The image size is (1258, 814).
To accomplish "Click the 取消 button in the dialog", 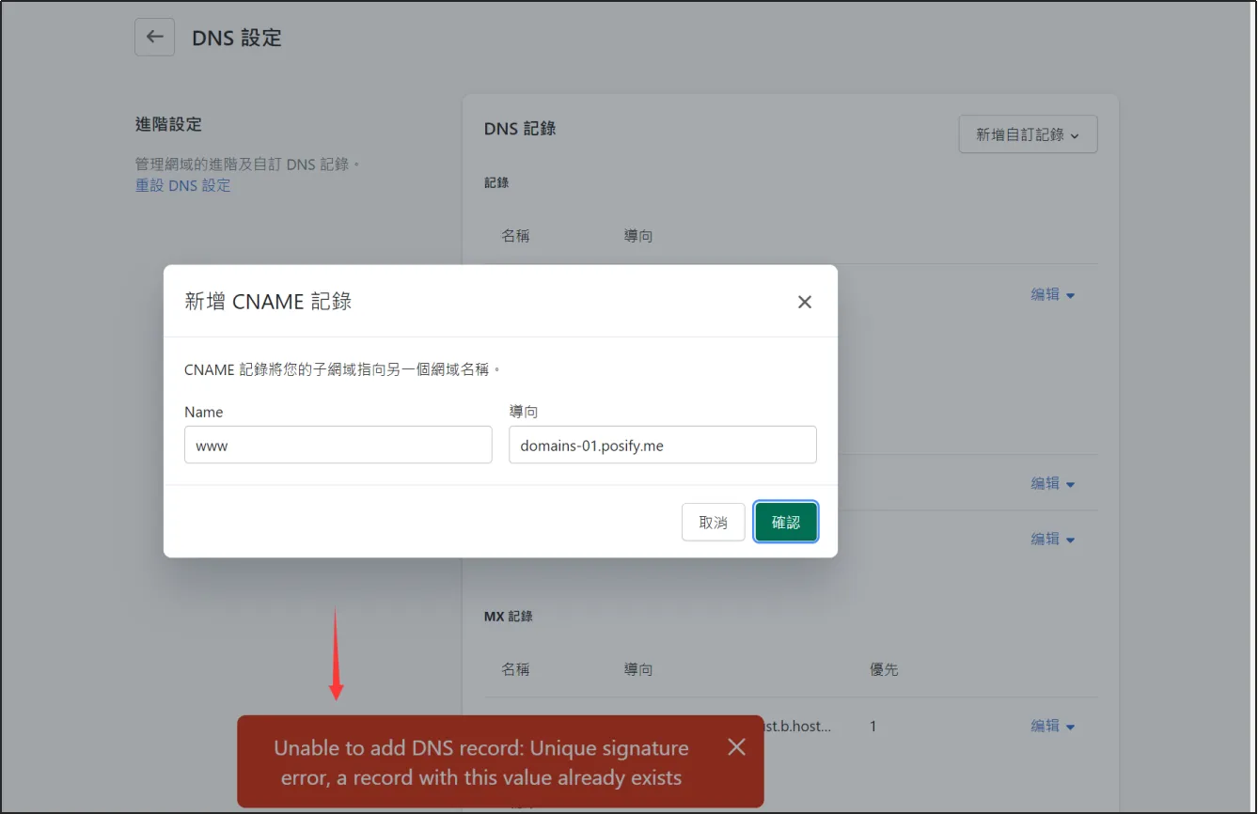I will [713, 523].
